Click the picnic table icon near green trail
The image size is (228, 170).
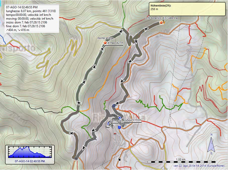click(95, 140)
